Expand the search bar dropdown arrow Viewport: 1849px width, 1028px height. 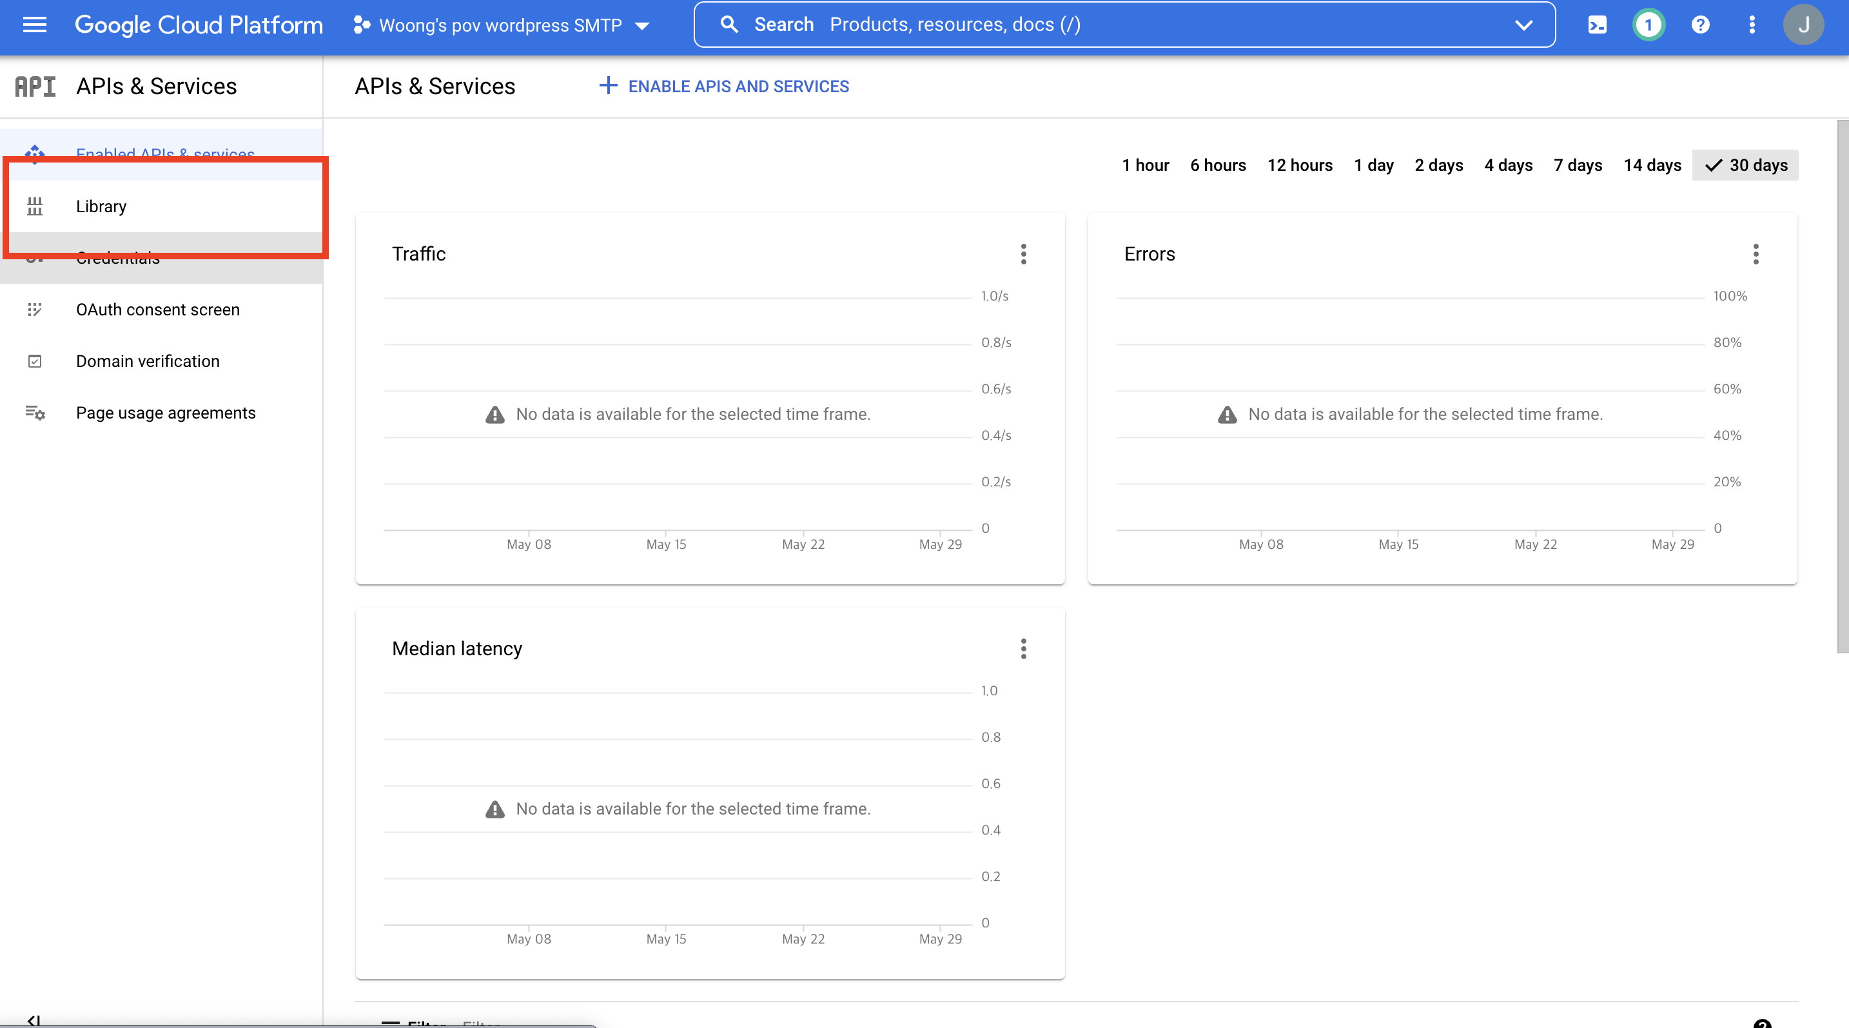pyautogui.click(x=1523, y=25)
